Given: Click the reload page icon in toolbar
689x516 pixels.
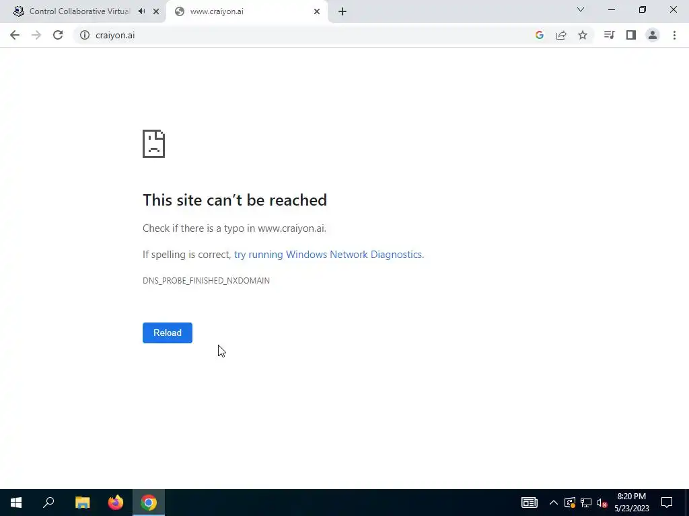Looking at the screenshot, I should 58,35.
